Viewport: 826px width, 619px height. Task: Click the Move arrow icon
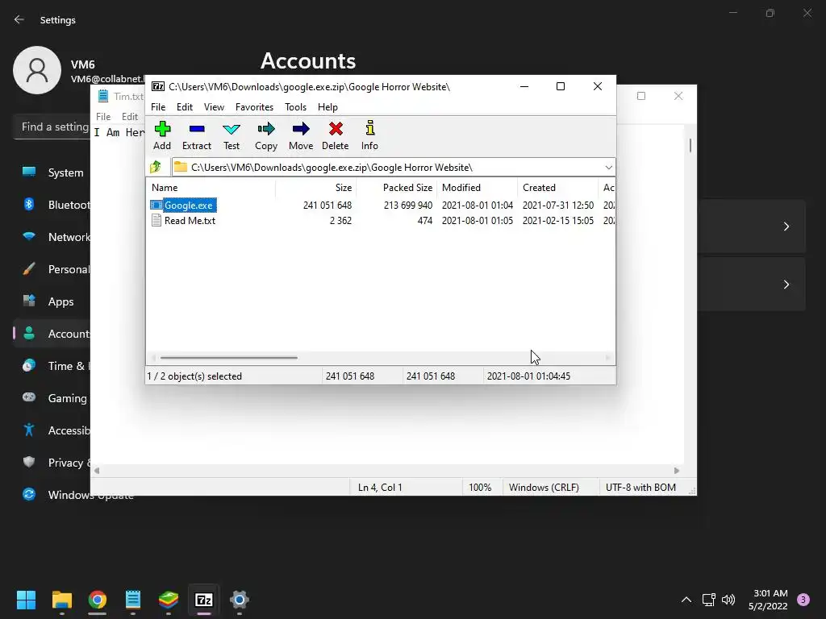(301, 135)
